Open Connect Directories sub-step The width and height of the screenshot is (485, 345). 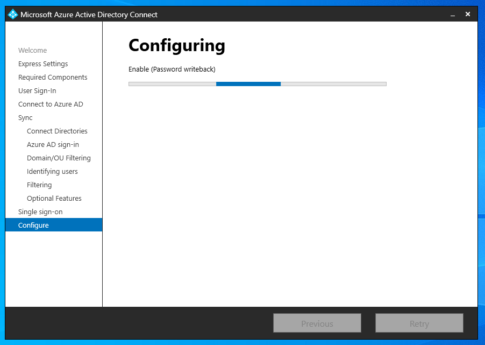[x=57, y=131]
